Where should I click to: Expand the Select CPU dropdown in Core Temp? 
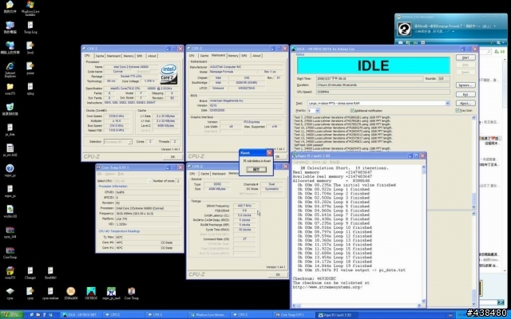[x=149, y=181]
